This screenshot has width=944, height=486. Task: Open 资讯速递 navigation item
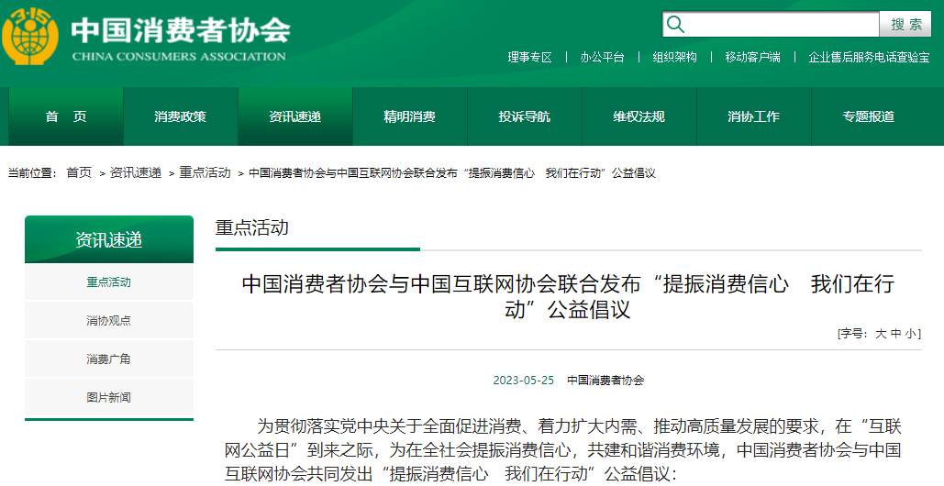click(295, 116)
